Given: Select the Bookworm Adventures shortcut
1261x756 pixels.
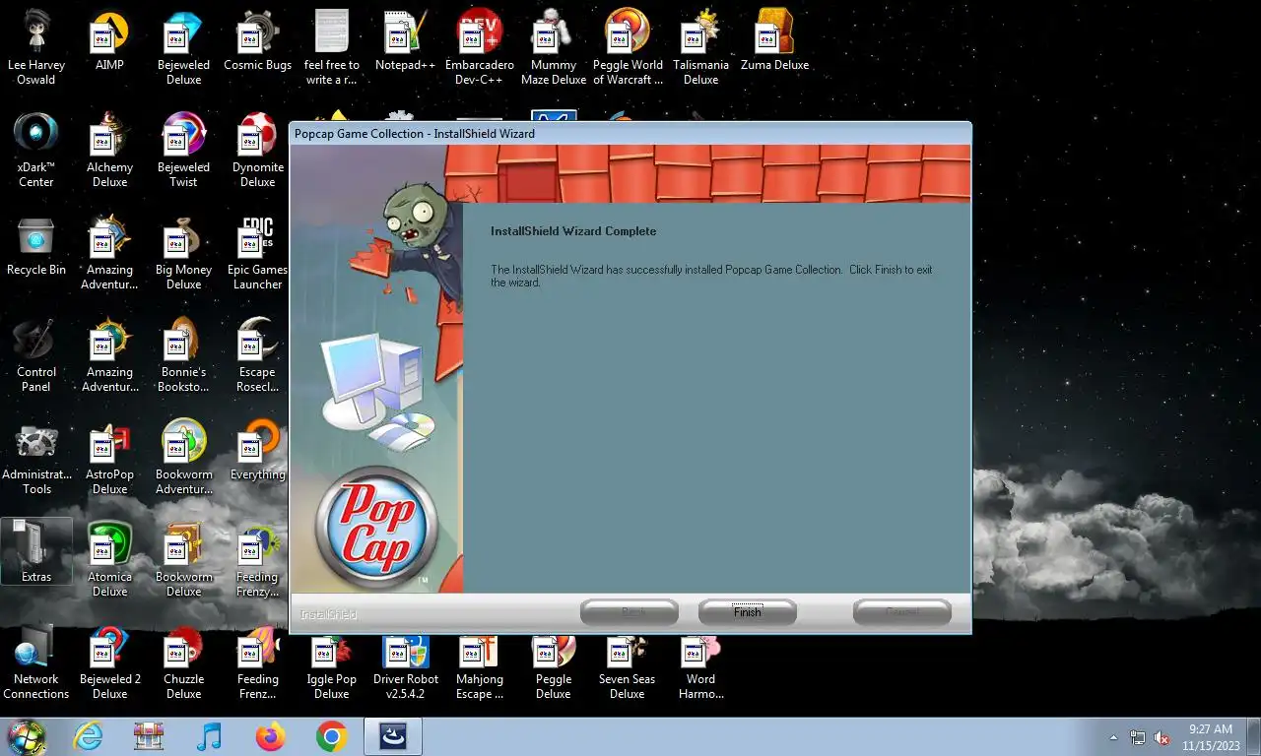Looking at the screenshot, I should [183, 457].
